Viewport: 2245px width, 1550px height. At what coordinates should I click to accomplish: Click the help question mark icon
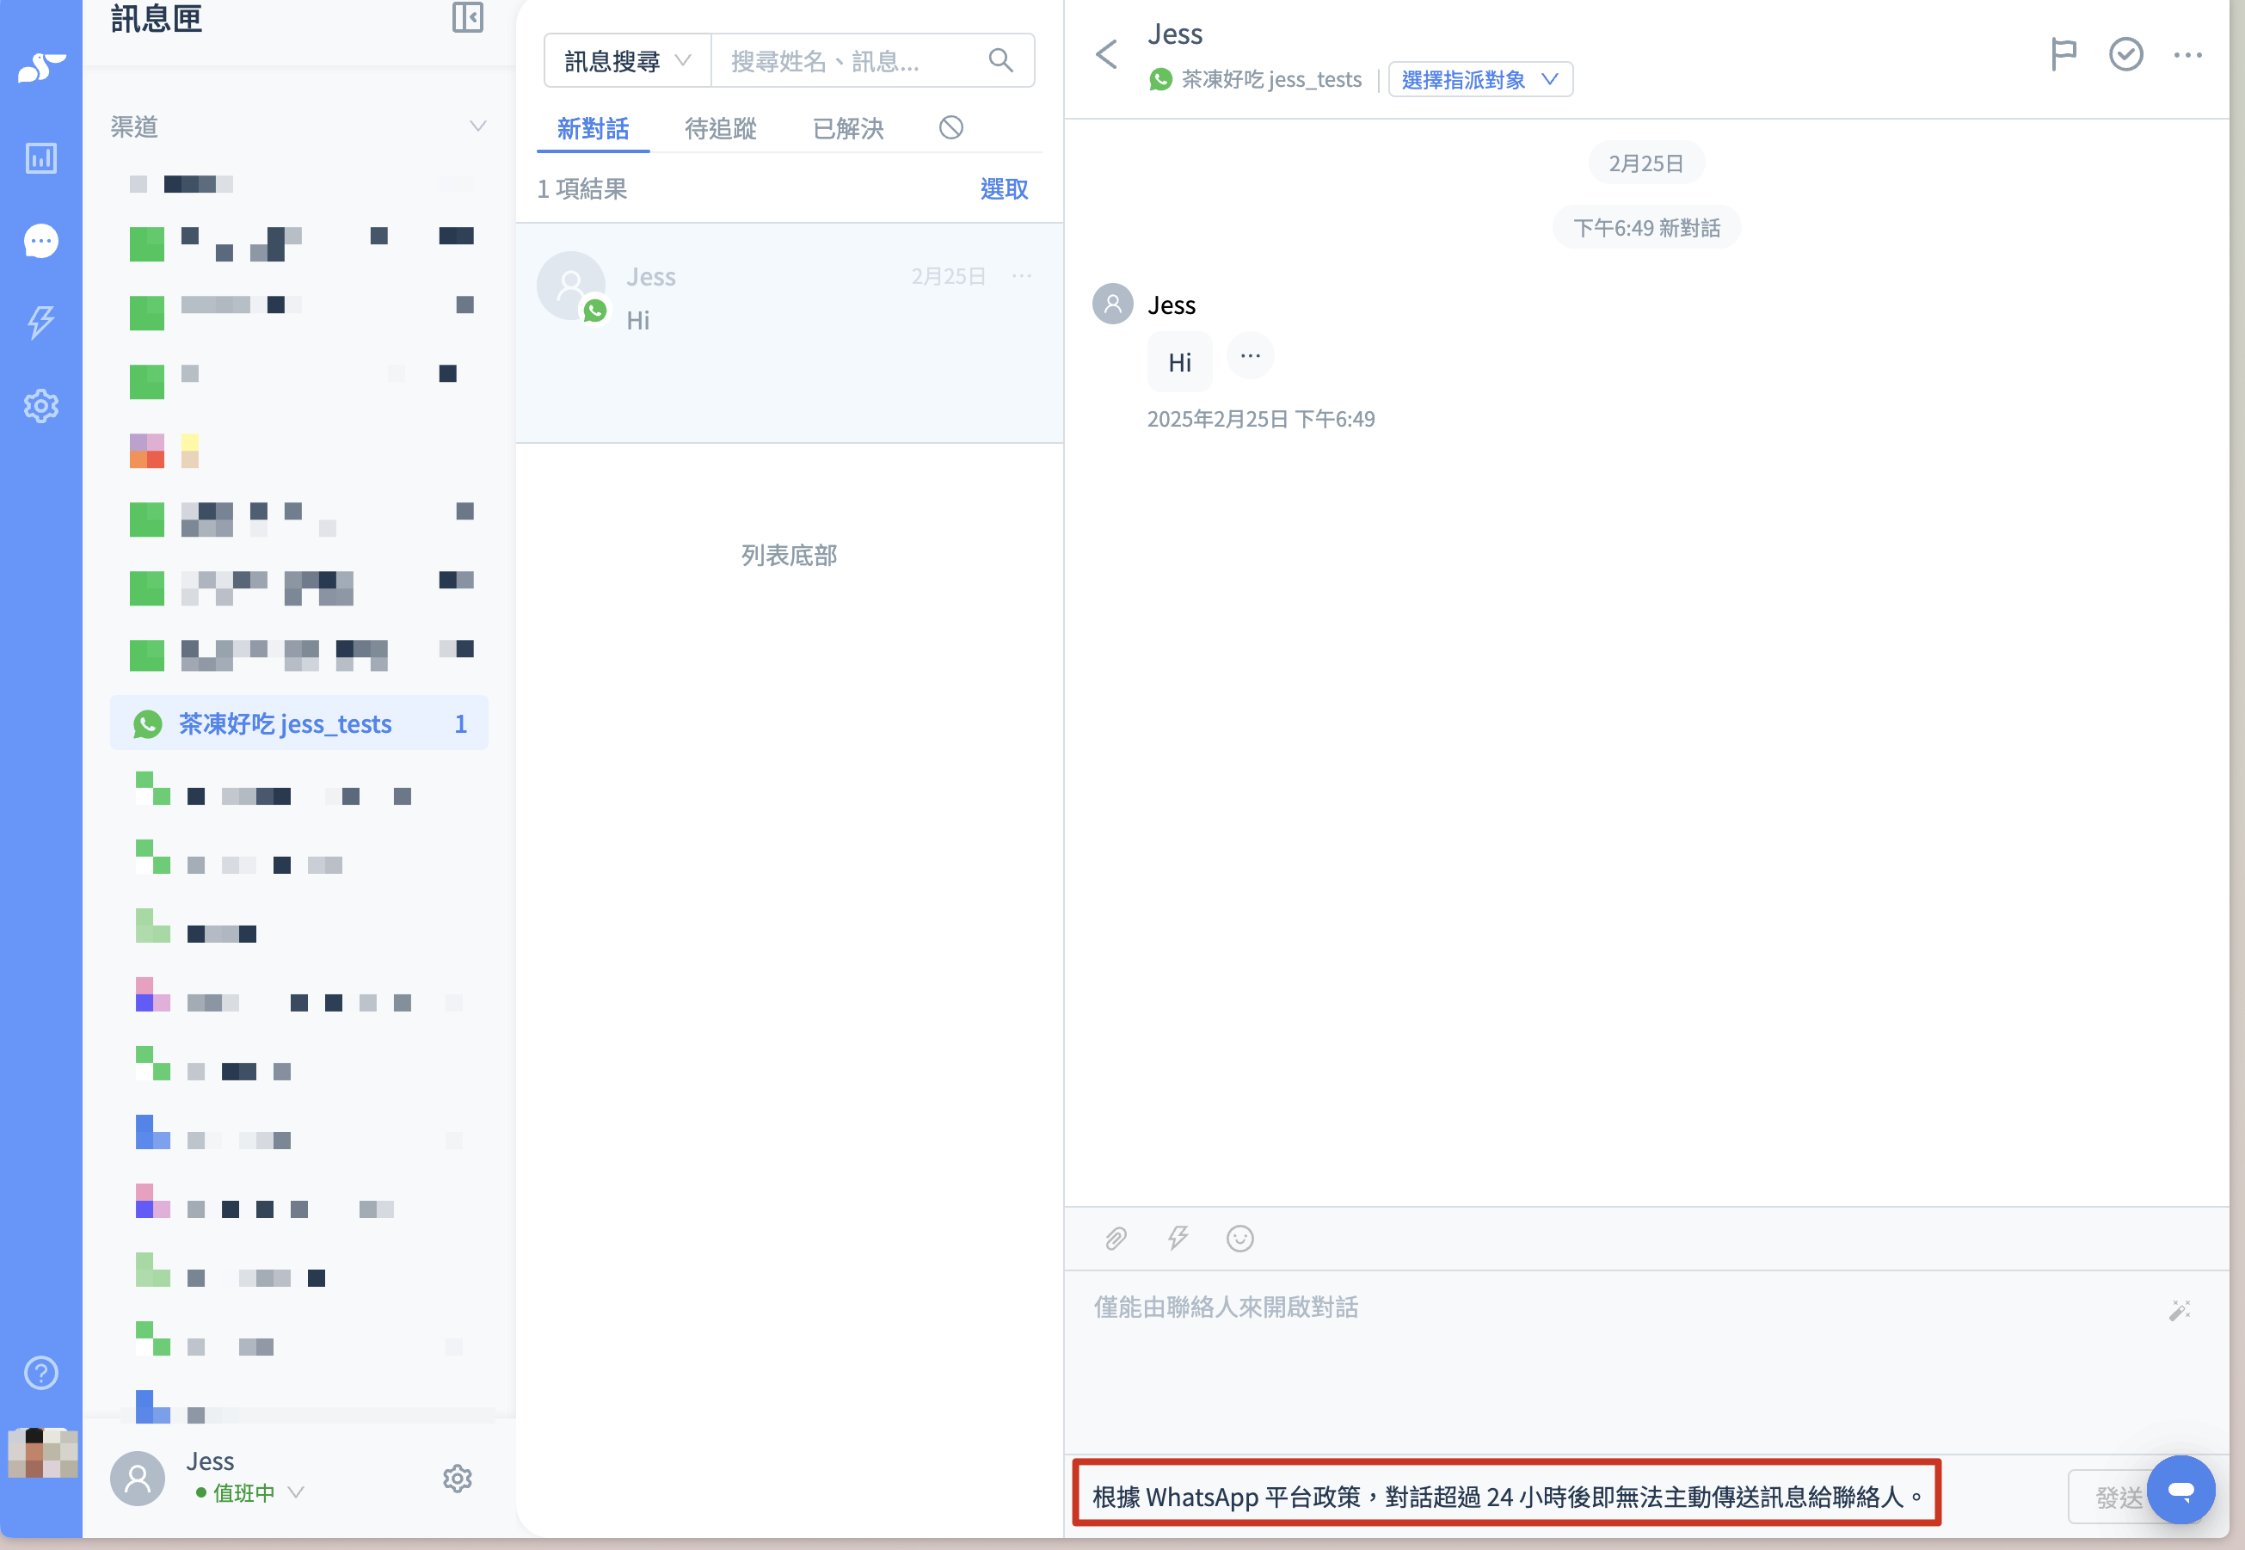[x=40, y=1372]
